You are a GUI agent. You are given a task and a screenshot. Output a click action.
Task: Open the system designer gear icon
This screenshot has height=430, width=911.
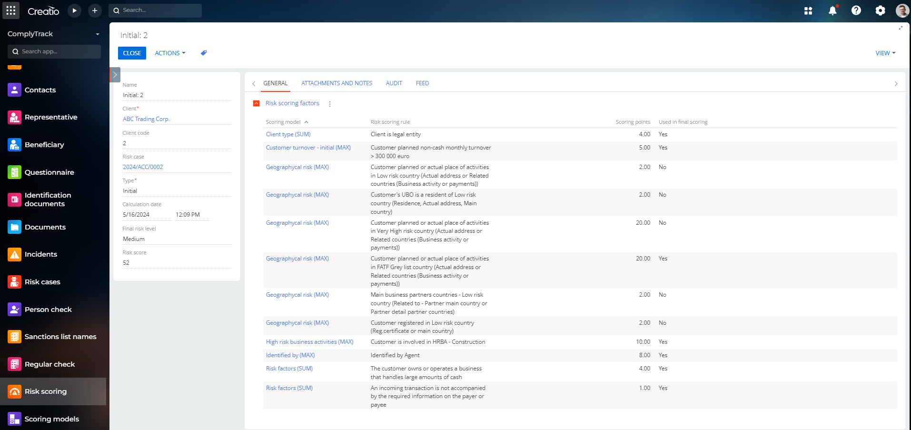click(x=880, y=10)
